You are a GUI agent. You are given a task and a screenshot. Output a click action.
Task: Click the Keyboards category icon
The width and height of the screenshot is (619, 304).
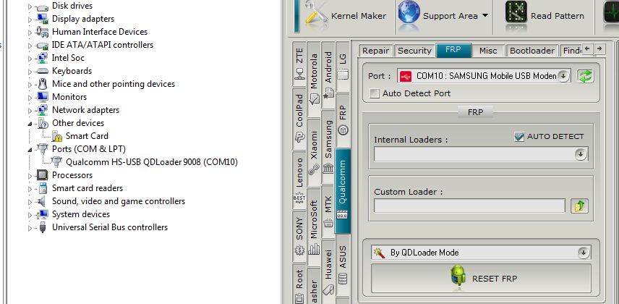(42, 71)
